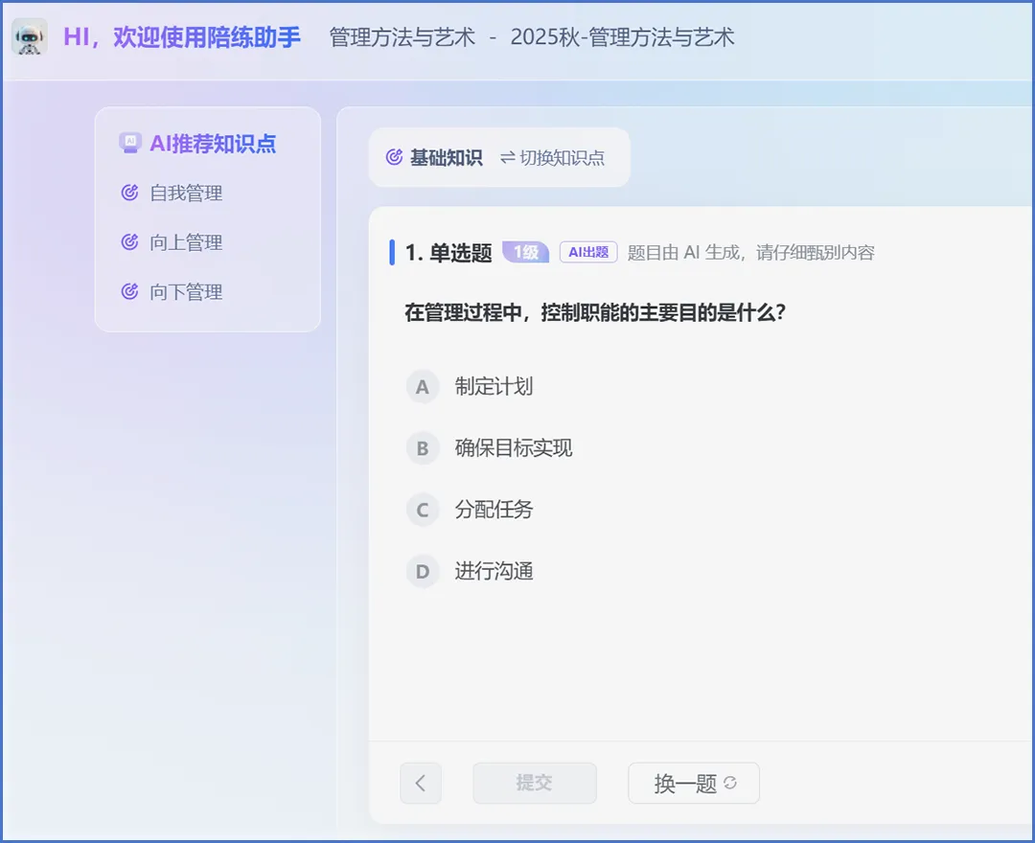Click the AI推荐知识点 monitor icon
Viewport: 1035px width, 843px height.
coord(129,144)
